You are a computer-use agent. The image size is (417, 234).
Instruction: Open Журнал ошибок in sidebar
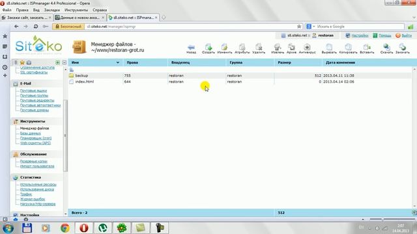33,199
